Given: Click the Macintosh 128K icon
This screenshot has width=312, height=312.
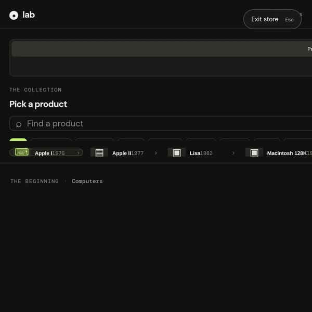Looking at the screenshot, I should click(x=254, y=152).
